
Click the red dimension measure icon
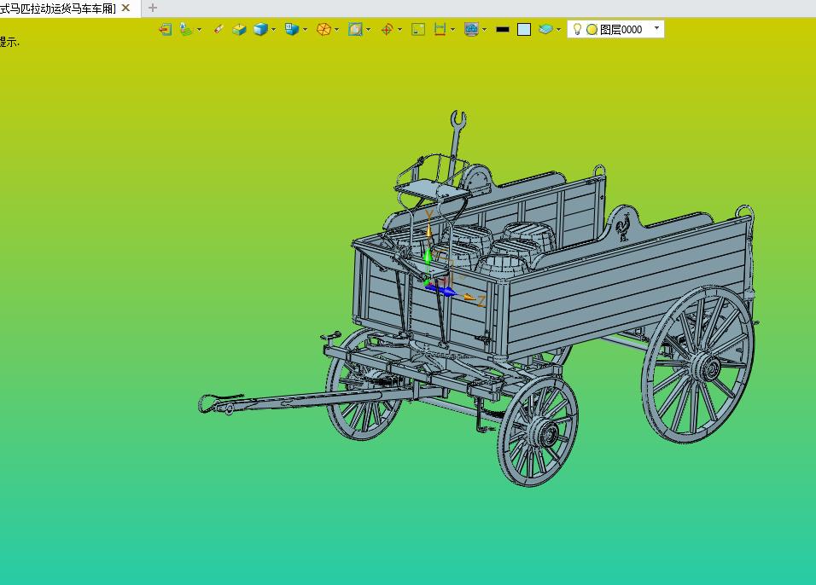point(440,30)
